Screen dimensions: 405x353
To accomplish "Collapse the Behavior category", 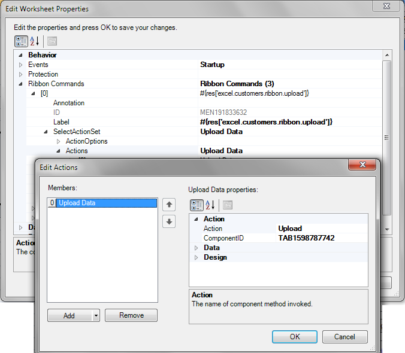I will tap(20, 55).
